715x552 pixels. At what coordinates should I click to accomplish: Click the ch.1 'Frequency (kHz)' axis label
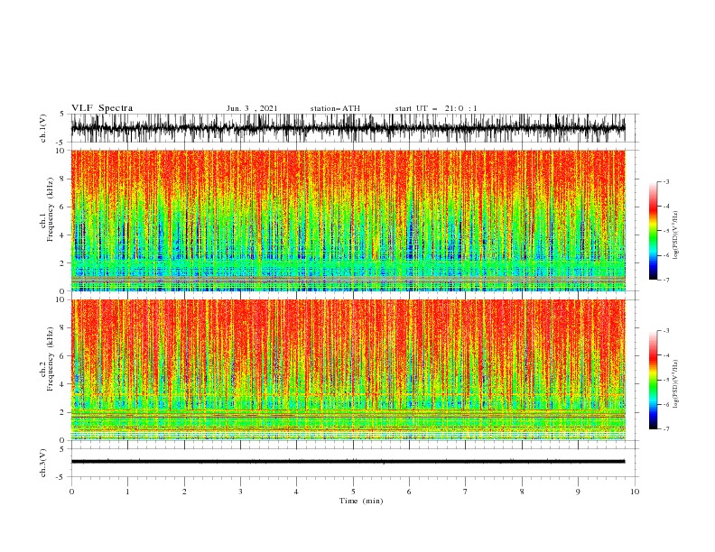click(51, 210)
